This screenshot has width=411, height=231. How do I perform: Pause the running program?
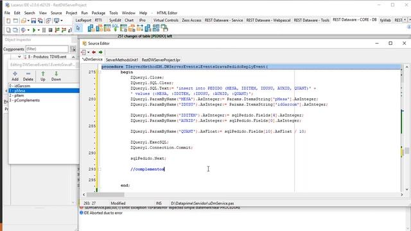click(x=44, y=30)
